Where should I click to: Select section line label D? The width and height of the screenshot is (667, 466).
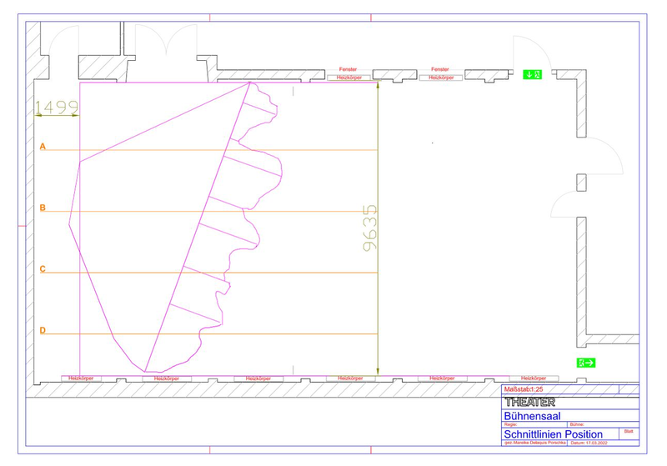(43, 330)
